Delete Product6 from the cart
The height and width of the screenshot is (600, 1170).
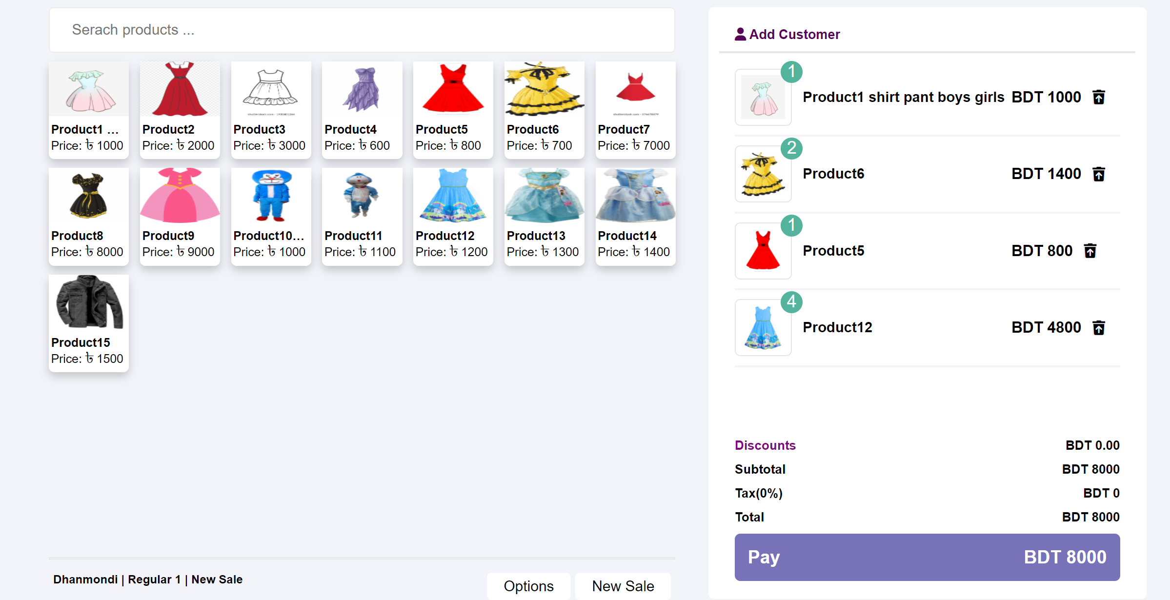tap(1099, 174)
